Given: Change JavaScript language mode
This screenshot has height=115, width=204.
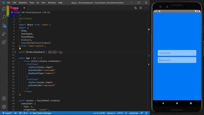Looking at the screenshot, I should click(134, 113).
